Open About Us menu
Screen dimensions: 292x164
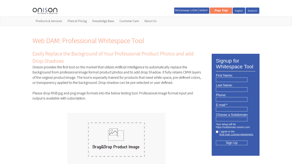click(150, 21)
